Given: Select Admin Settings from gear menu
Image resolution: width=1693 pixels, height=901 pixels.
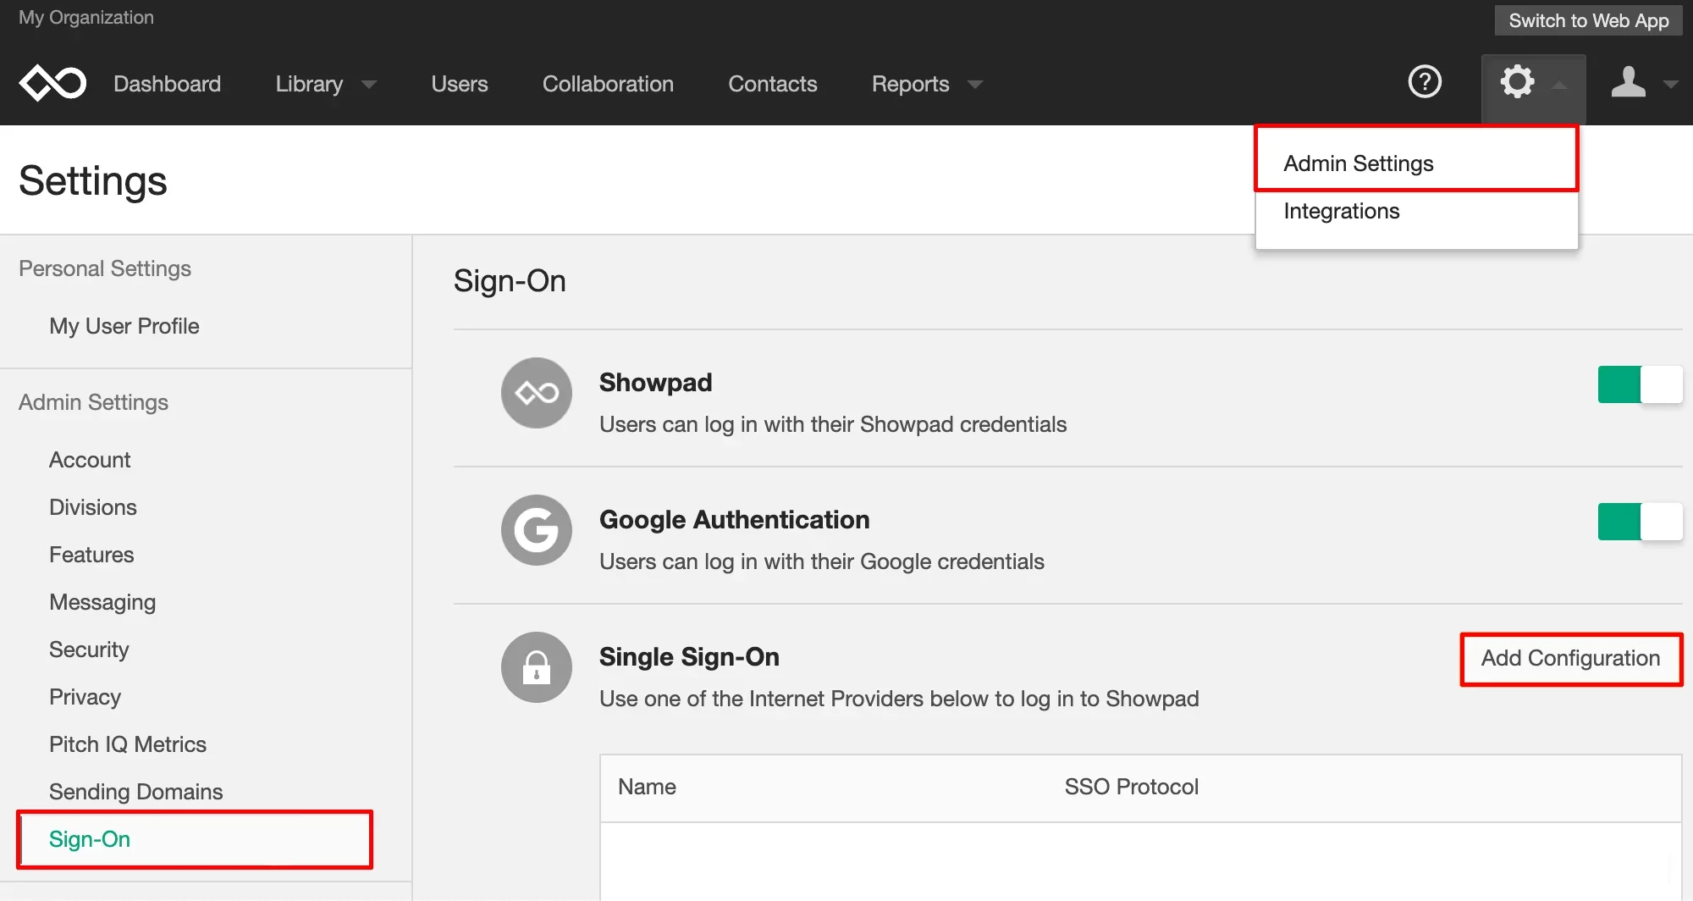Looking at the screenshot, I should pos(1416,163).
